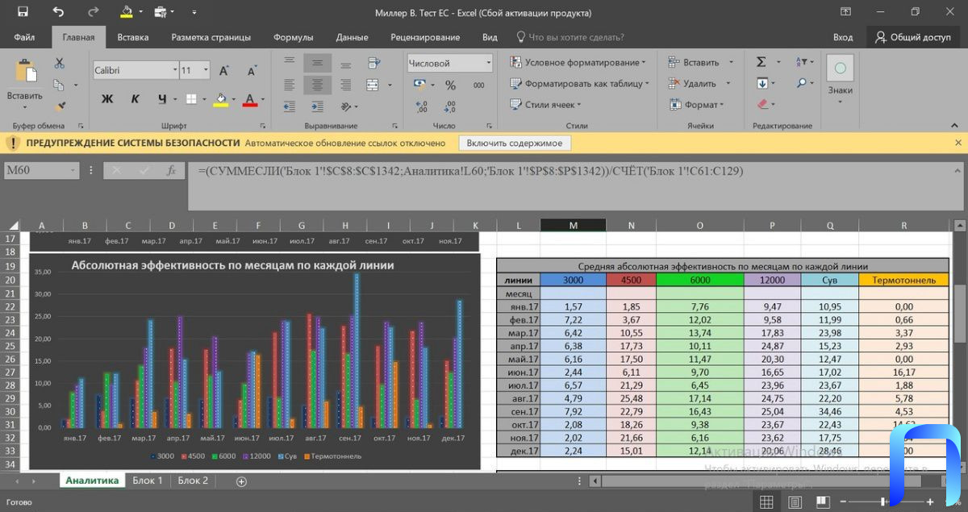This screenshot has width=968, height=512.
Task: Open the borders button
Action: click(191, 99)
